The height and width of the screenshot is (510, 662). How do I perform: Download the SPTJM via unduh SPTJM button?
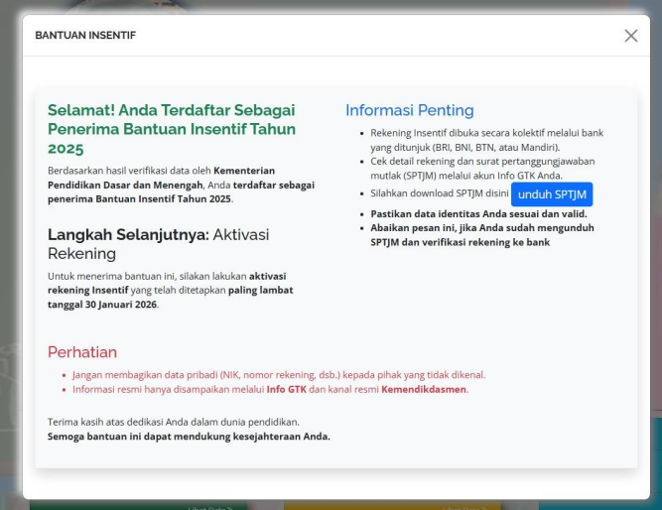[x=553, y=194]
